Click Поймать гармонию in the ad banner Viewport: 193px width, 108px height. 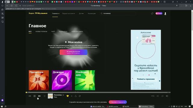click(146, 79)
